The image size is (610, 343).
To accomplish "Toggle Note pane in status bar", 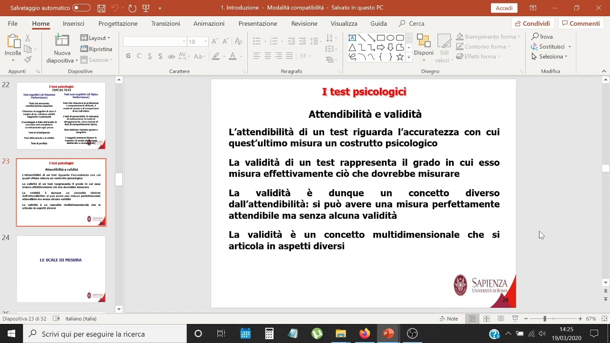I will [x=449, y=319].
